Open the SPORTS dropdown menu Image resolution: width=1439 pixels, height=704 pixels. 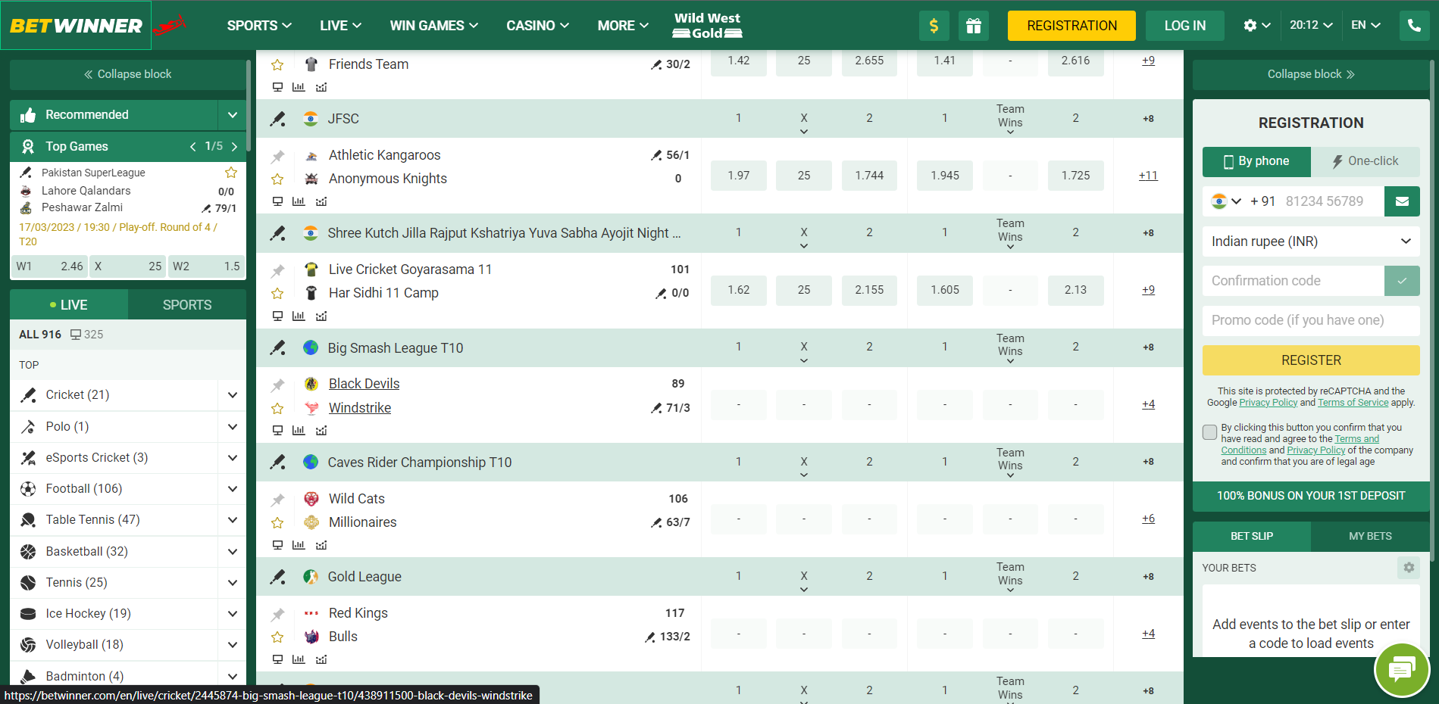(259, 26)
